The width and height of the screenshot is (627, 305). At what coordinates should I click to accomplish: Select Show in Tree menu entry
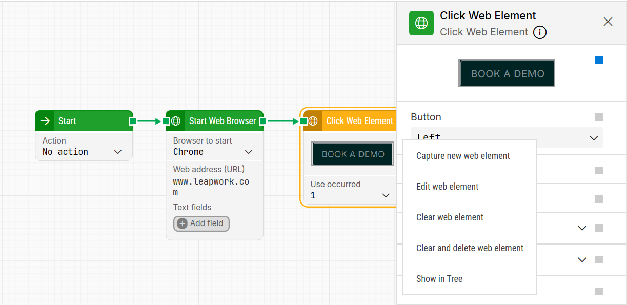point(439,279)
